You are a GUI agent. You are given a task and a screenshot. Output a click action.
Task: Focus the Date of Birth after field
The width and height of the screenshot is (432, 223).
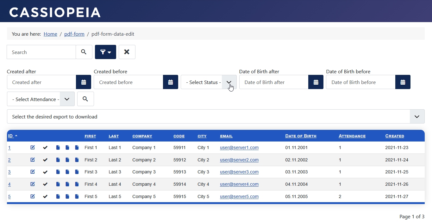point(274,82)
